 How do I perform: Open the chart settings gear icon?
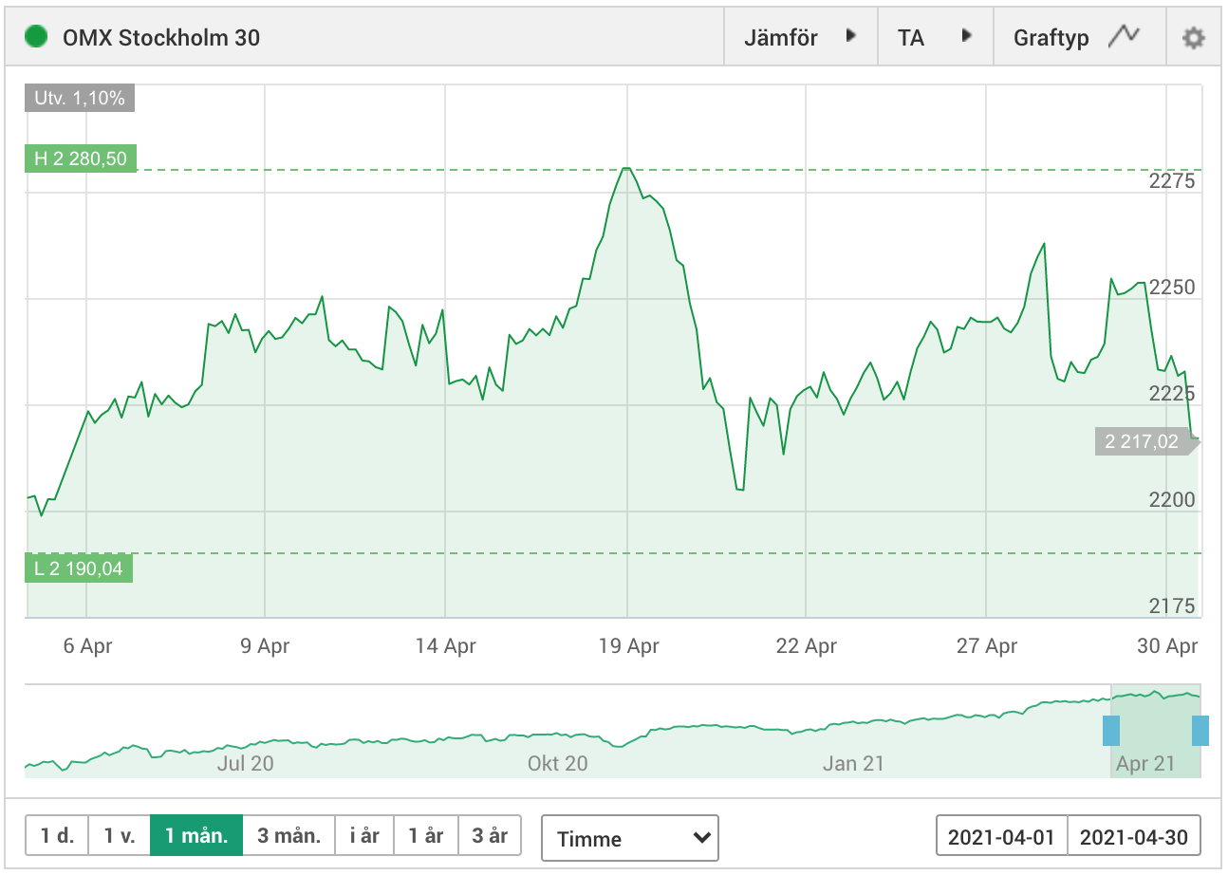tap(1193, 38)
